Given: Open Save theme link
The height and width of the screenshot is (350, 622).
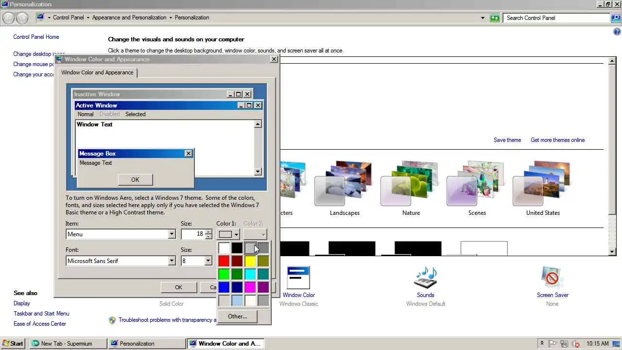Looking at the screenshot, I should 507,140.
